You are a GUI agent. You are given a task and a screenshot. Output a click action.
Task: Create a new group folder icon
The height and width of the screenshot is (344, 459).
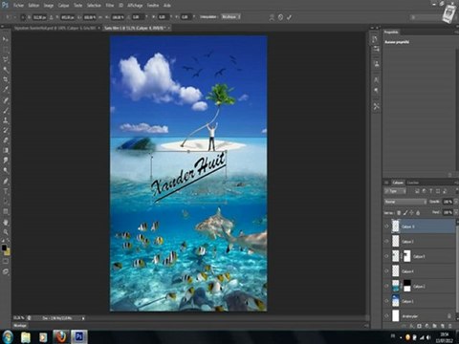435,326
